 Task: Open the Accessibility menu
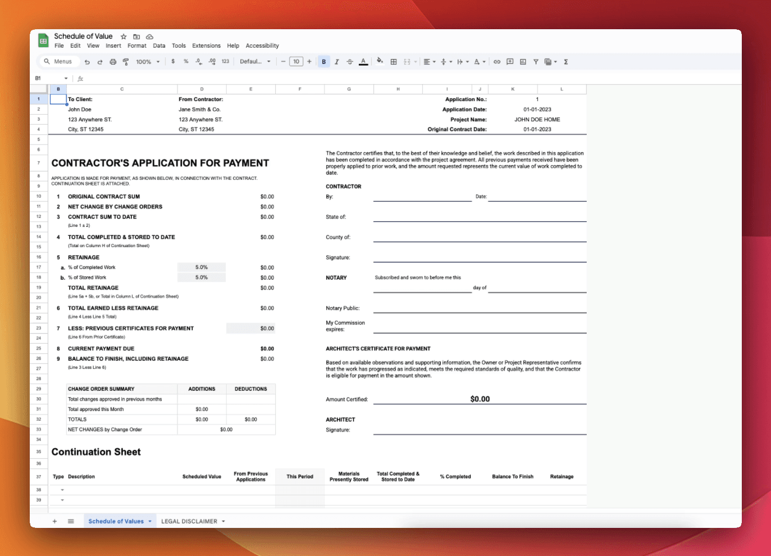262,45
